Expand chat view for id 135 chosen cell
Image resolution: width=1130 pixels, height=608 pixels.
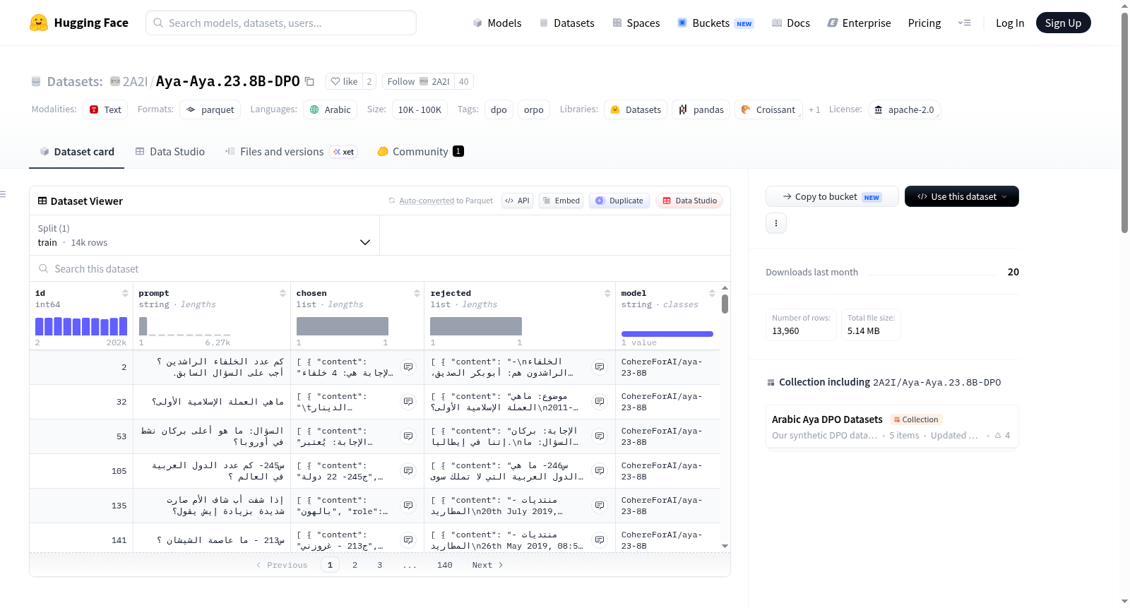pyautogui.click(x=408, y=506)
